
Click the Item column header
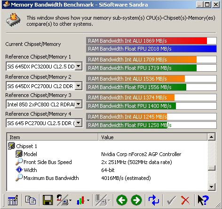point(53,137)
